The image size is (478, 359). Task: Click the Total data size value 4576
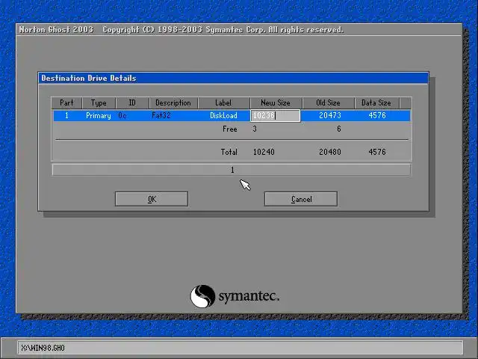coord(377,152)
